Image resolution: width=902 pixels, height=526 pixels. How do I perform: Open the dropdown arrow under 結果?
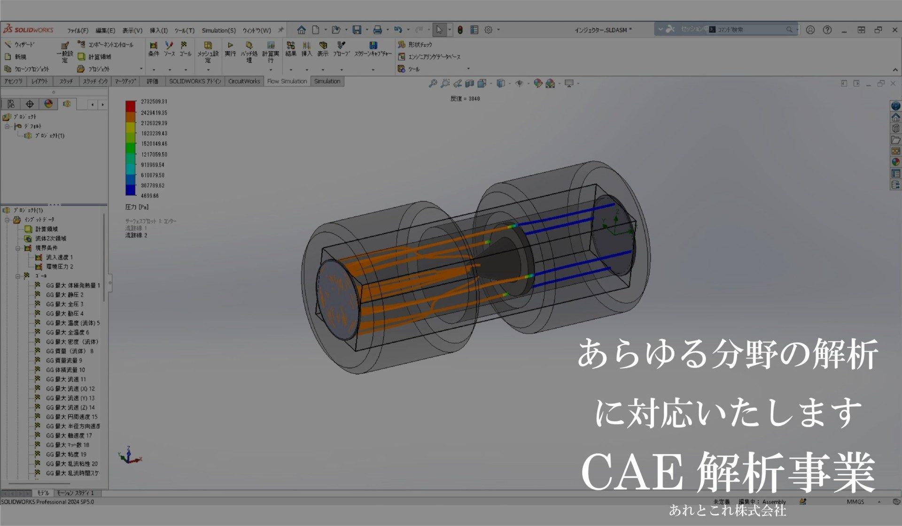(291, 70)
